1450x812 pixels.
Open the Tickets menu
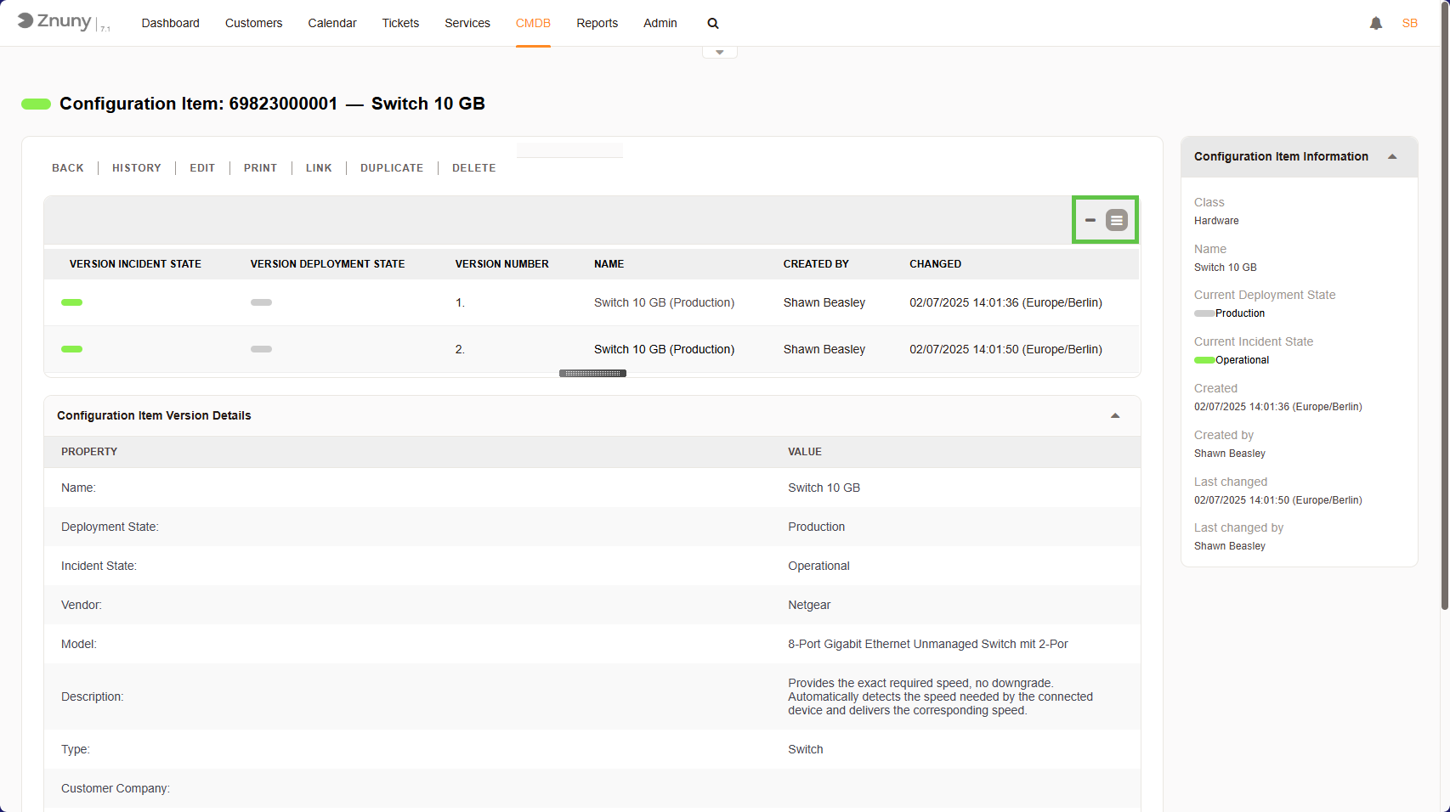pyautogui.click(x=400, y=23)
